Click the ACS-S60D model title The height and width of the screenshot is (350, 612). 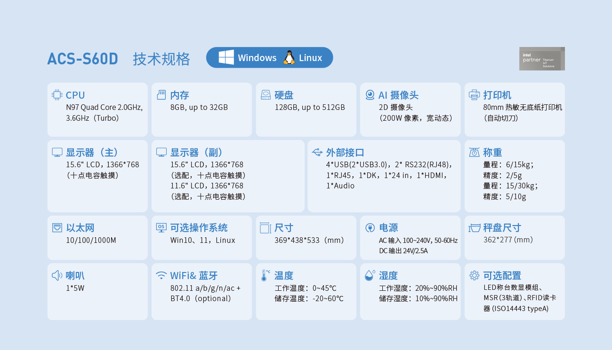click(x=82, y=59)
